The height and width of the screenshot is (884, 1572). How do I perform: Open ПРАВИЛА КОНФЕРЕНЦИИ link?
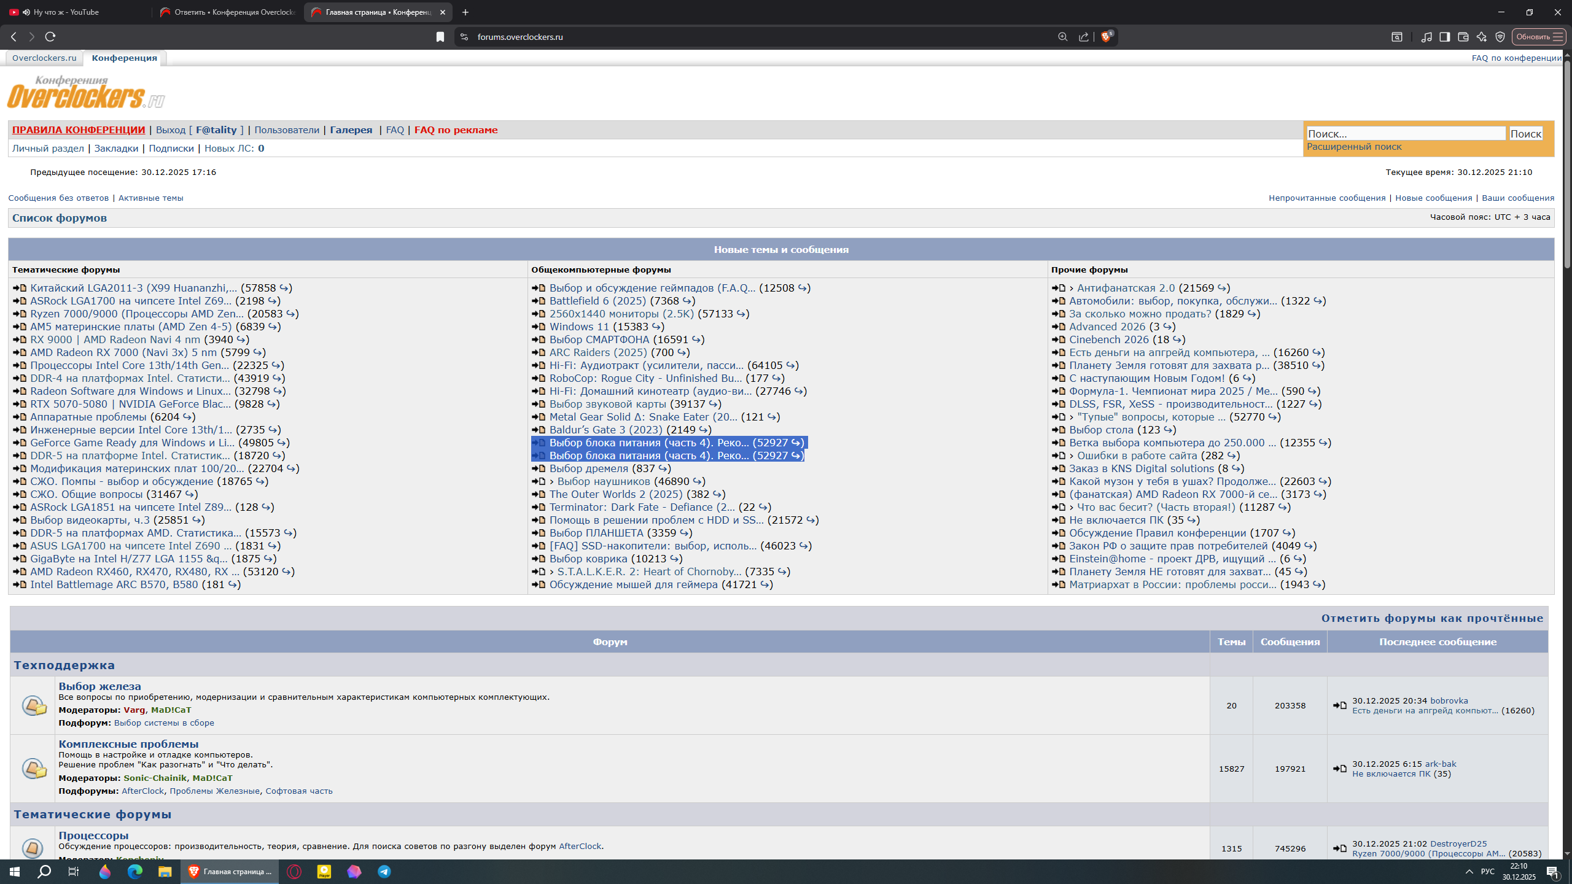pos(79,130)
